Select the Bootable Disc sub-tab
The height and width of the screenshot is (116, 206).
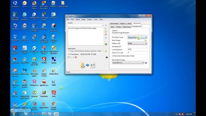click(x=137, y=26)
